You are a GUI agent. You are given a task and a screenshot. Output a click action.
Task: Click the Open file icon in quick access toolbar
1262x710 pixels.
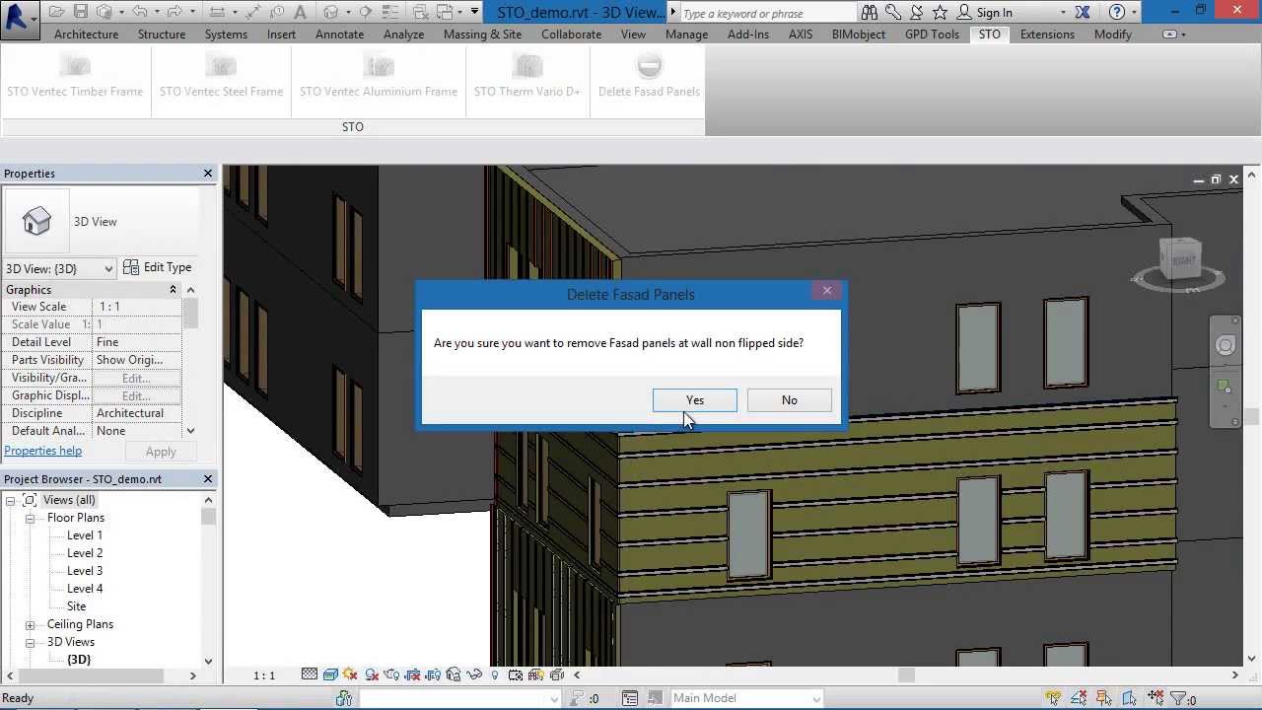[x=58, y=13]
